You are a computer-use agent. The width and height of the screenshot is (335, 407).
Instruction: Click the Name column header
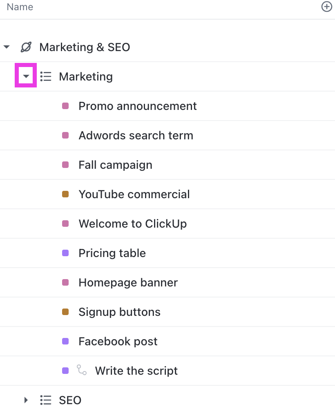20,7
